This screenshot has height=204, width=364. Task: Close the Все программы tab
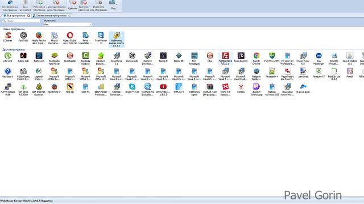pos(28,16)
